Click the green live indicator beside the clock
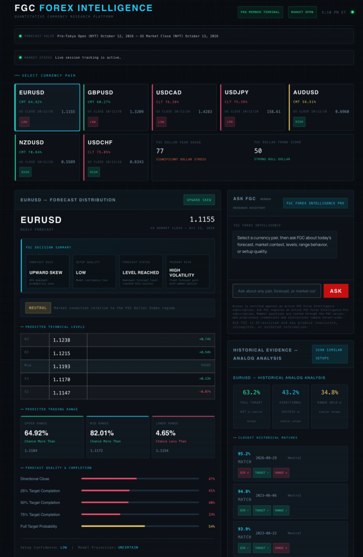This screenshot has height=557, width=363. pos(352,12)
